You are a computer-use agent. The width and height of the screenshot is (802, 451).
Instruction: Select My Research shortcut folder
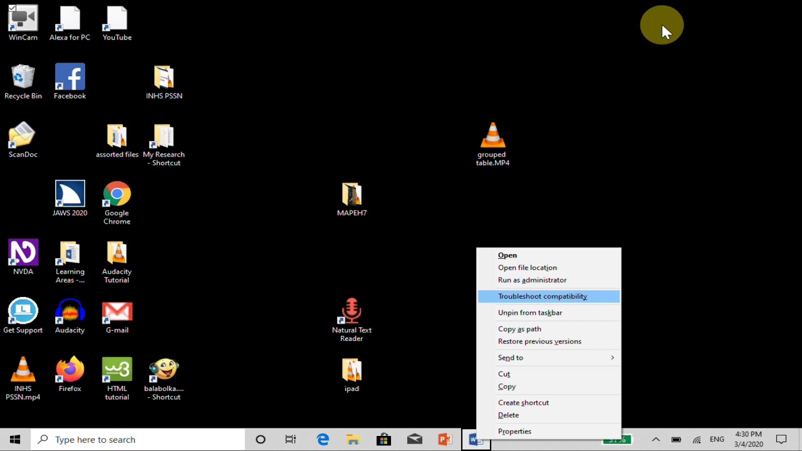pos(164,145)
